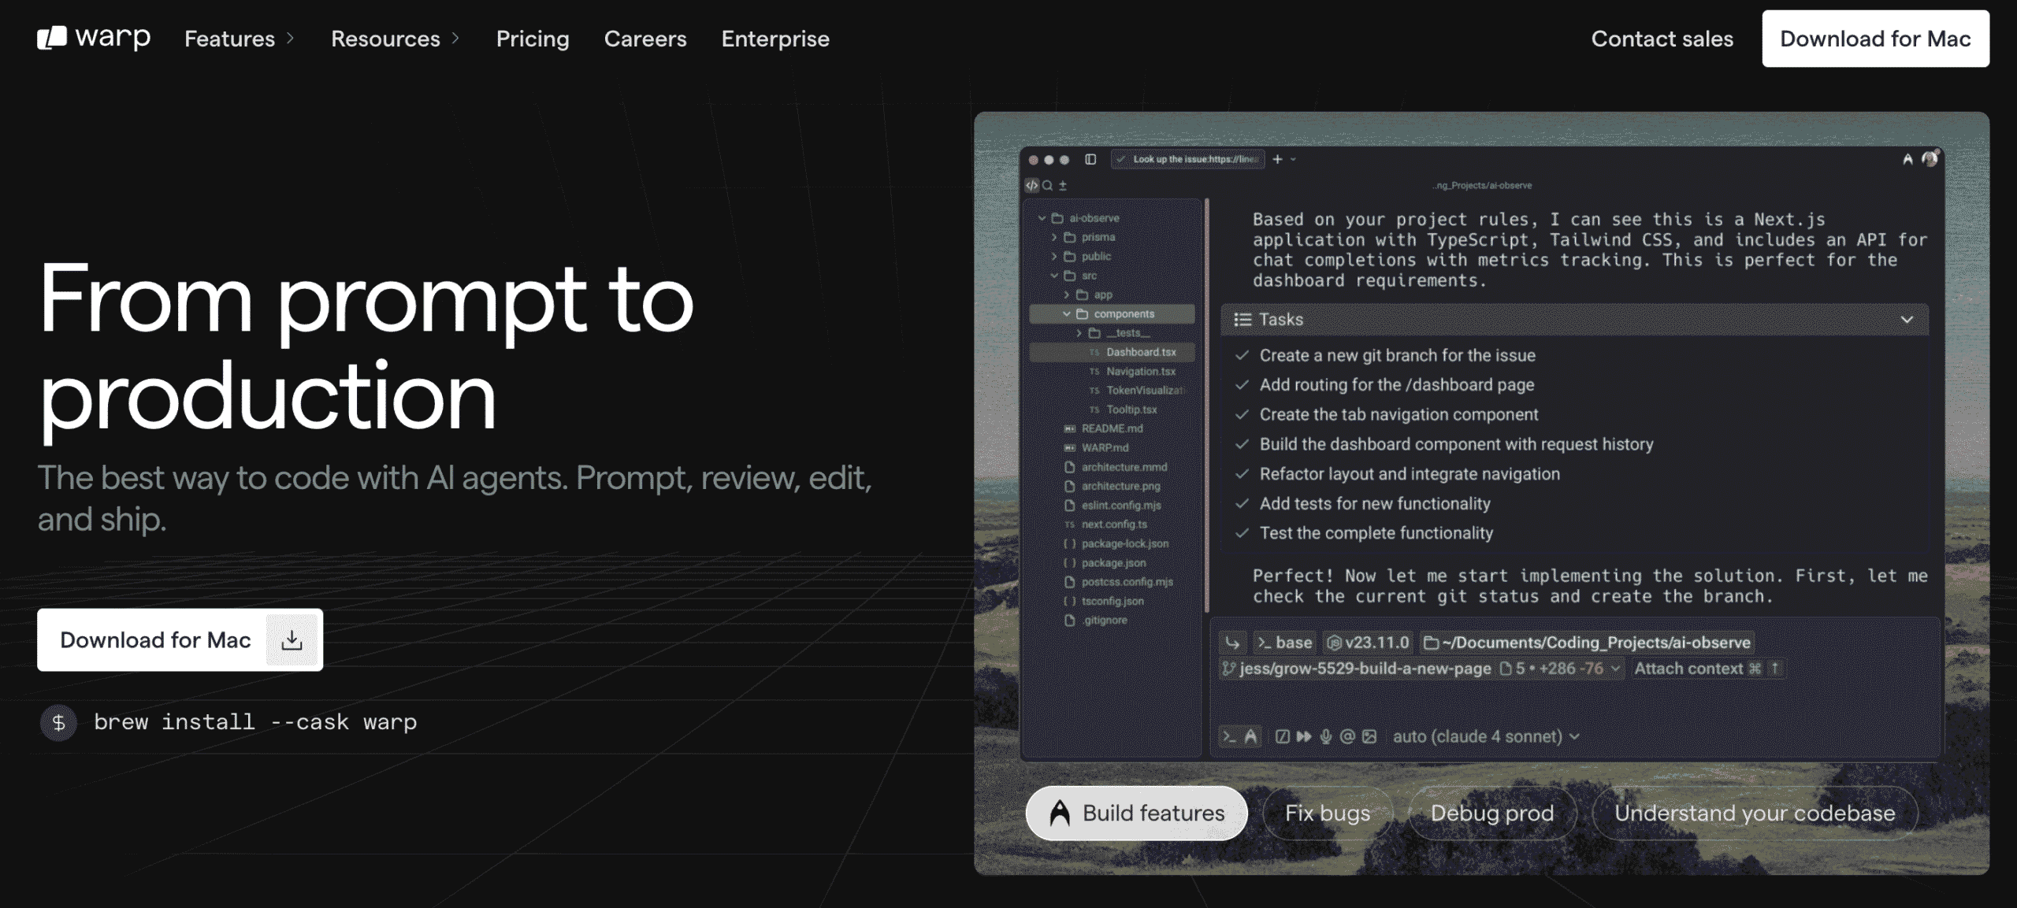Select terminal mode icon in input toolbar
This screenshot has height=908, width=2017.
(x=1228, y=736)
